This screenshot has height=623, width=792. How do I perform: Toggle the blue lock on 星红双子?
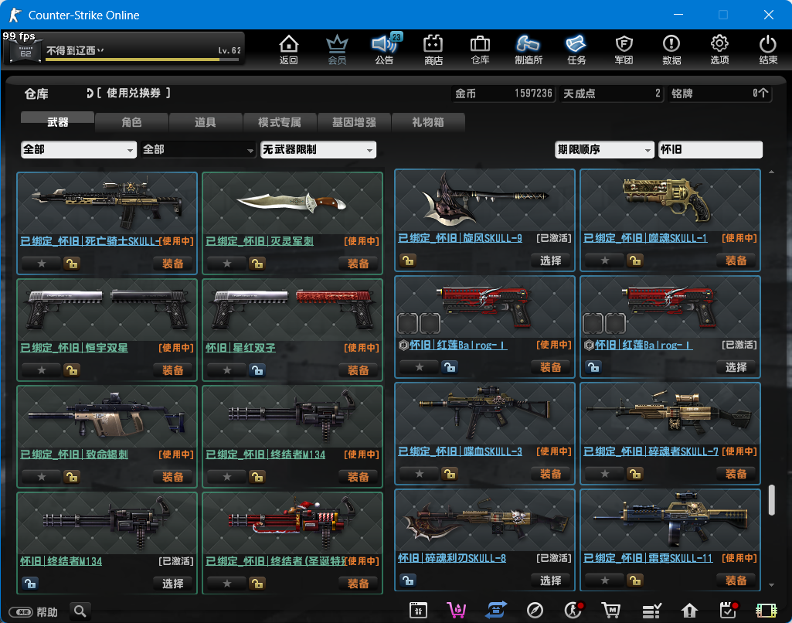point(257,370)
